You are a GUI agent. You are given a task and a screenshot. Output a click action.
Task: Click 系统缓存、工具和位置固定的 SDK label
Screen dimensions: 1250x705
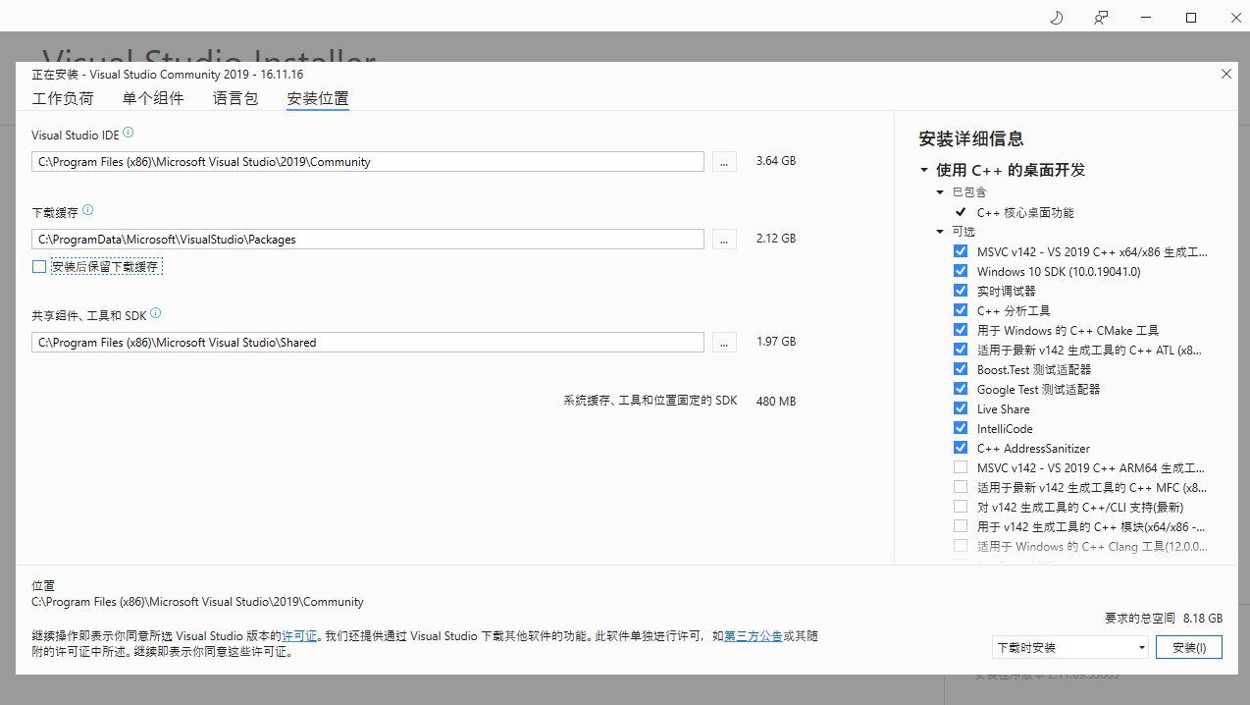point(651,402)
